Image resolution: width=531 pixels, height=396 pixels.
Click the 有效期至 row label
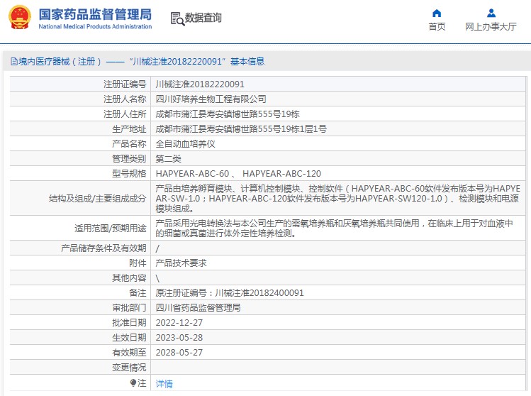click(129, 353)
